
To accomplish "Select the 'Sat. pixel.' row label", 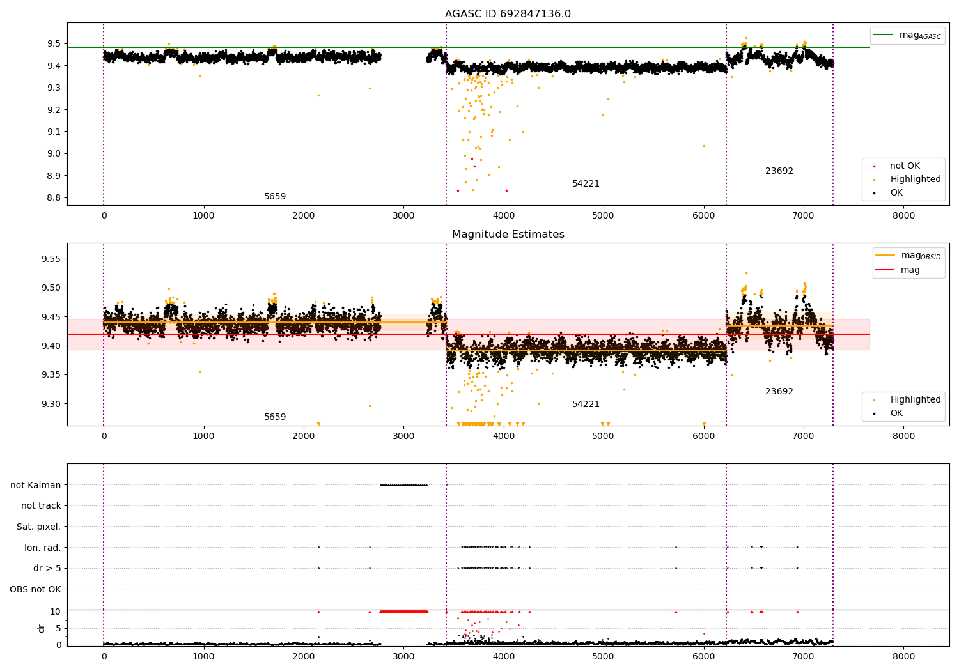I will click(x=39, y=527).
